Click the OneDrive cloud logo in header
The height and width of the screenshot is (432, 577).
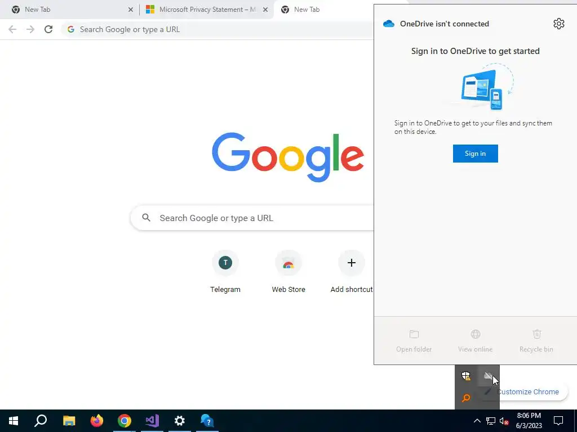(x=389, y=24)
